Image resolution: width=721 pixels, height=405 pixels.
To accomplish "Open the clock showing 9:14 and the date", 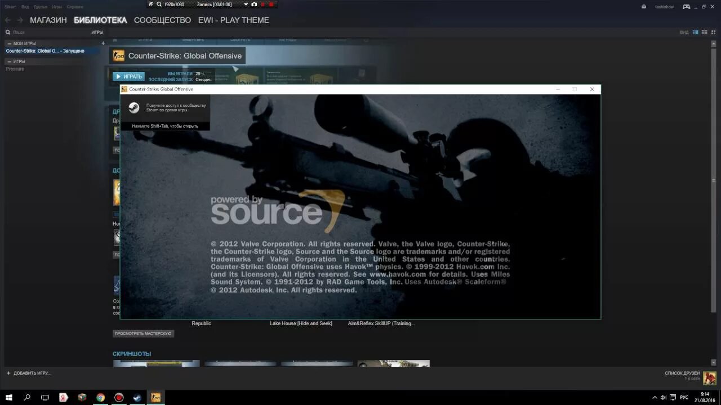I will (x=705, y=397).
